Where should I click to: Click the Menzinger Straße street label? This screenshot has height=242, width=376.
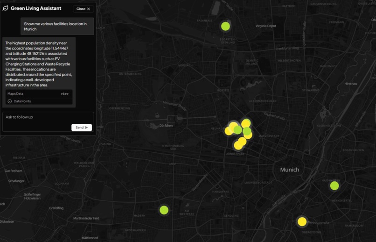coord(174,106)
